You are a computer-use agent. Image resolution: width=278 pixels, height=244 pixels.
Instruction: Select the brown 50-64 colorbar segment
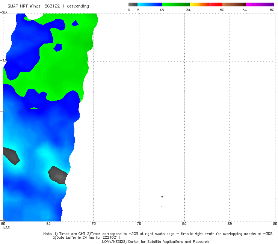[x=234, y=5]
